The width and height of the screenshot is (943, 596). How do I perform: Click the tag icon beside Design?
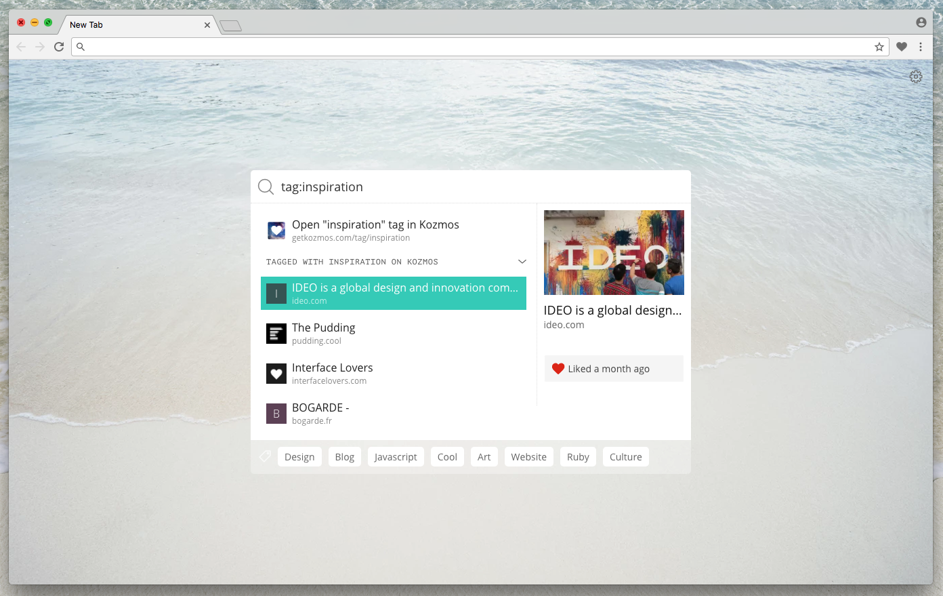click(x=265, y=456)
